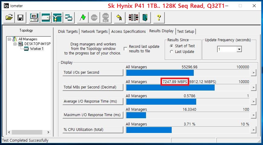
Task: Open the Network Targets tab
Action: point(94,31)
